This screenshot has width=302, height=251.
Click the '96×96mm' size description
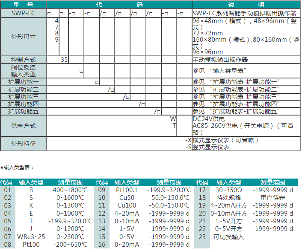click(x=208, y=52)
